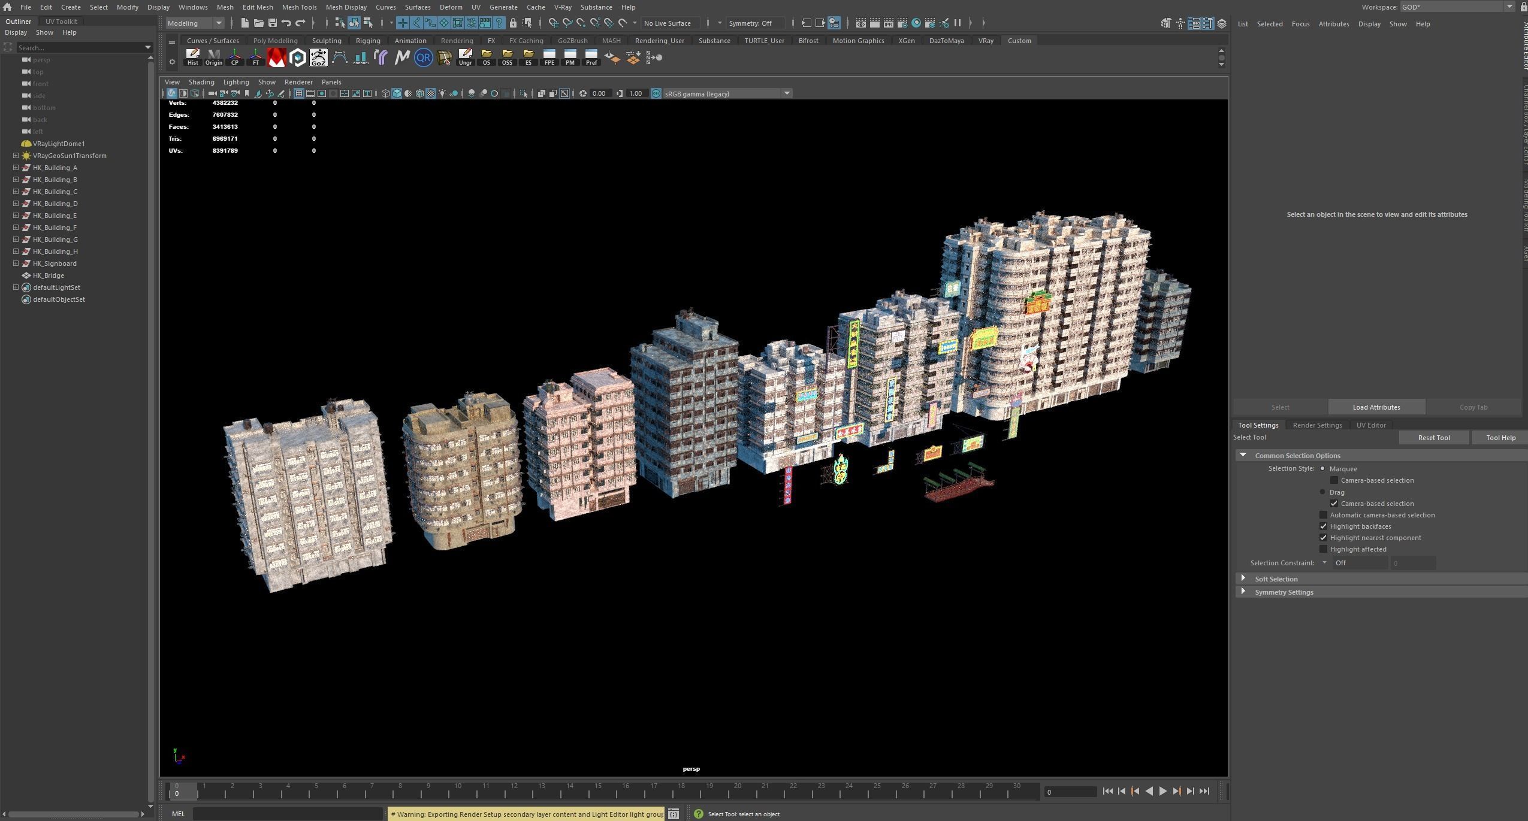Image resolution: width=1528 pixels, height=821 pixels.
Task: Switch to the Sculpting shelf tab
Action: [327, 41]
